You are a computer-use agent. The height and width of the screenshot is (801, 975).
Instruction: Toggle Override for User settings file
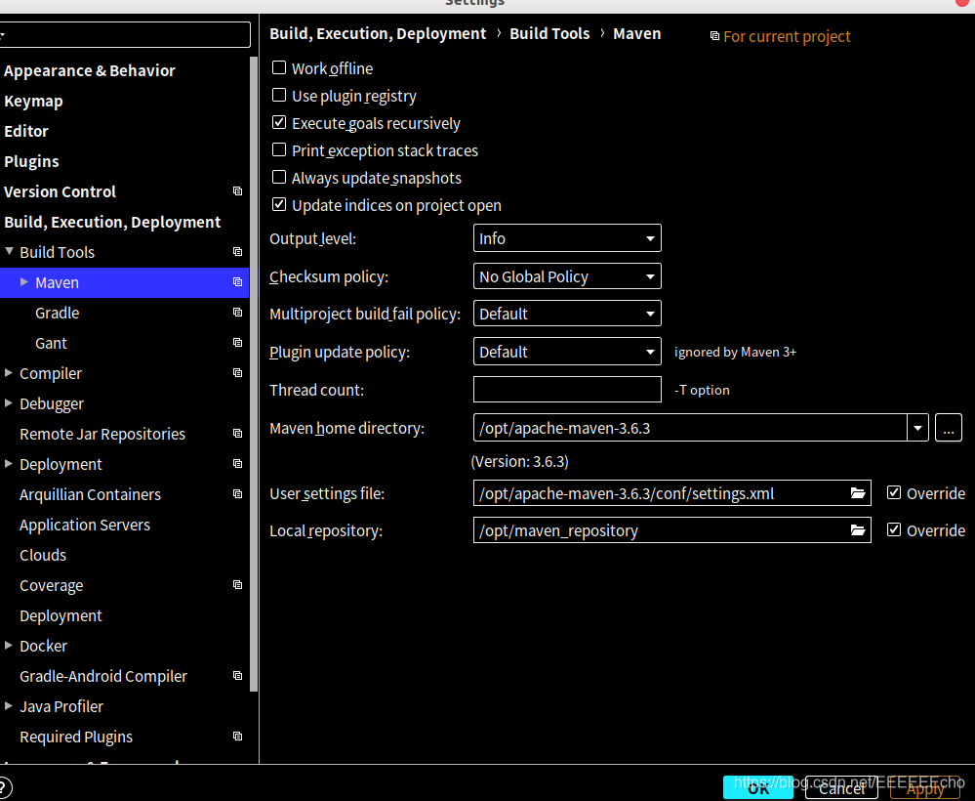894,493
